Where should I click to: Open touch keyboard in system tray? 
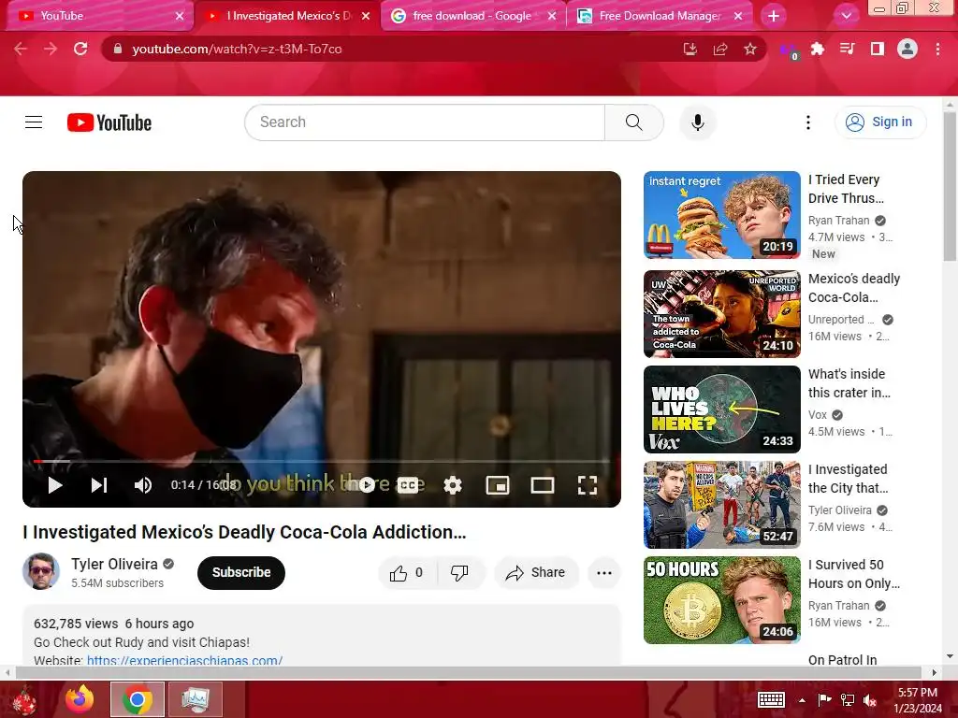(x=771, y=699)
